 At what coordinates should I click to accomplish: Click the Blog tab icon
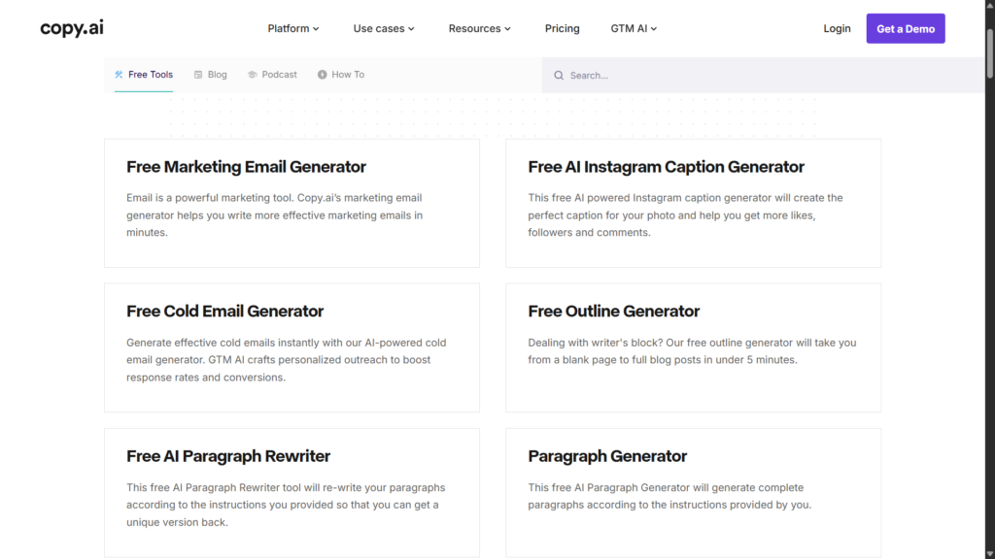coord(198,75)
